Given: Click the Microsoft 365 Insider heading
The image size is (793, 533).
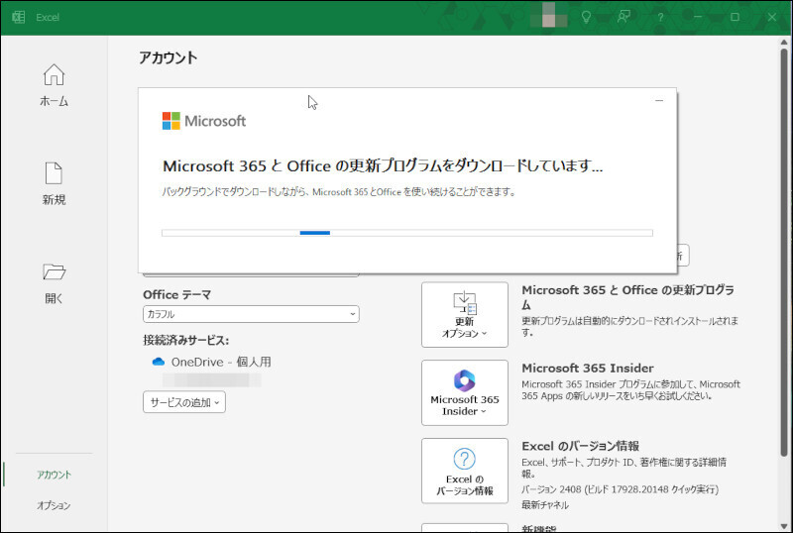Looking at the screenshot, I should (x=587, y=369).
